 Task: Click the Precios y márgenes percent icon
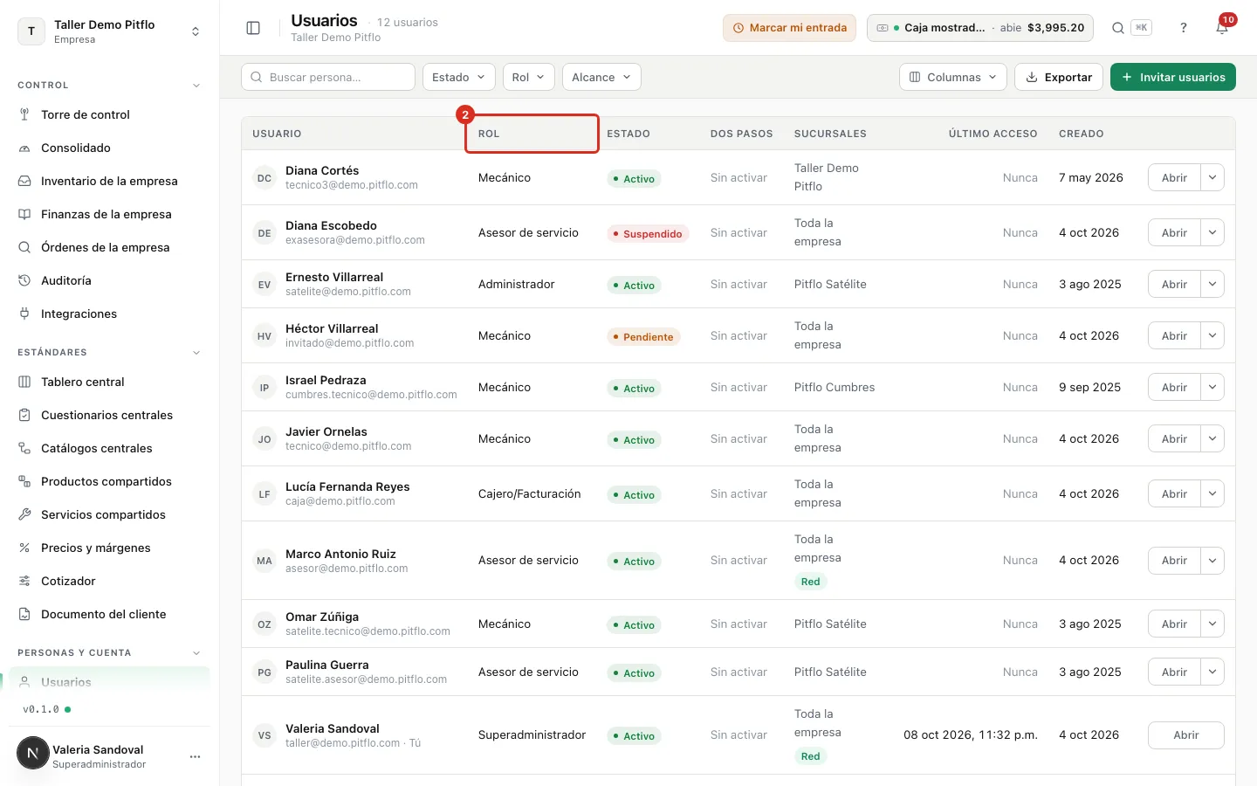24,548
